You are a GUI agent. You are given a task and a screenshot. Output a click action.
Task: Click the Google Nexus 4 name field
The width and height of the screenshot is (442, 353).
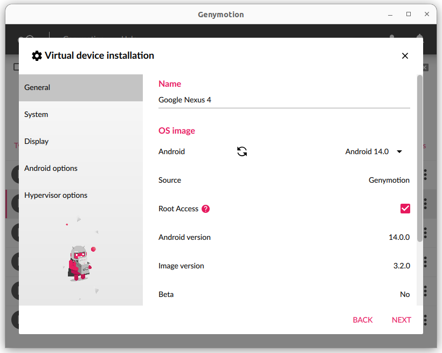284,100
